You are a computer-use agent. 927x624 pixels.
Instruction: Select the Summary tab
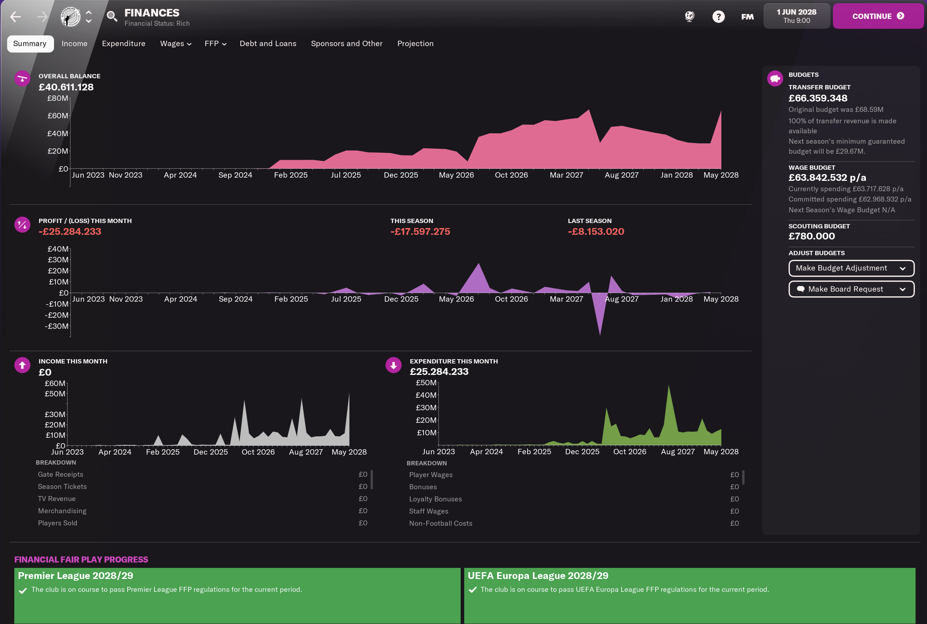30,43
